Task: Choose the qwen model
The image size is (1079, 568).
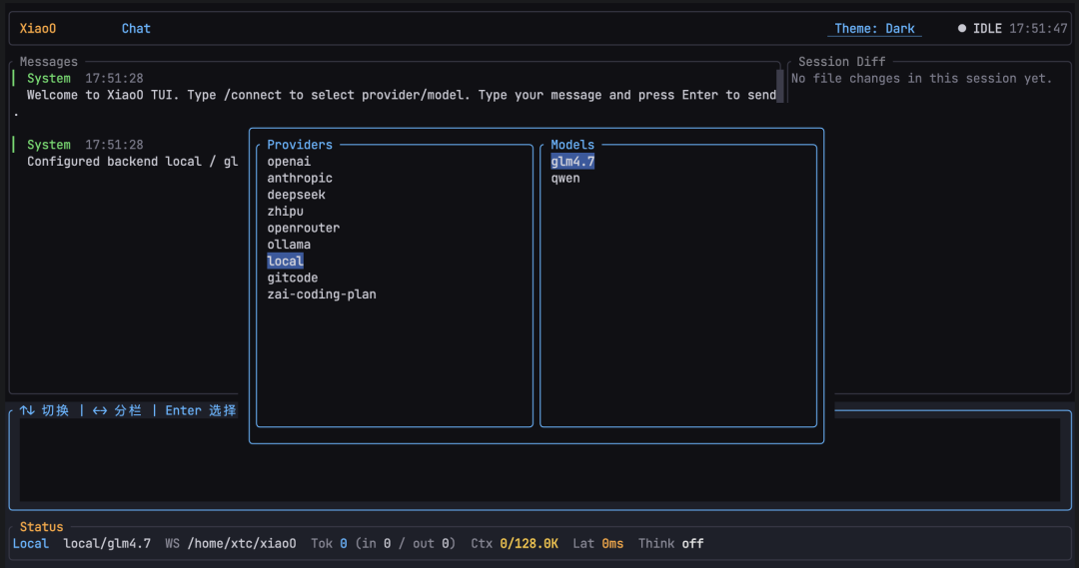Action: click(564, 178)
